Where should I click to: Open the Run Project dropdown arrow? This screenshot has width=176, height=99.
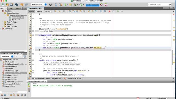pyautogui.click(x=68, y=5)
